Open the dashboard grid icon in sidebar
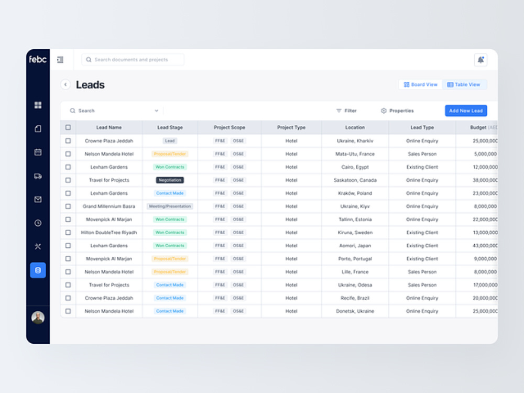 (38, 105)
